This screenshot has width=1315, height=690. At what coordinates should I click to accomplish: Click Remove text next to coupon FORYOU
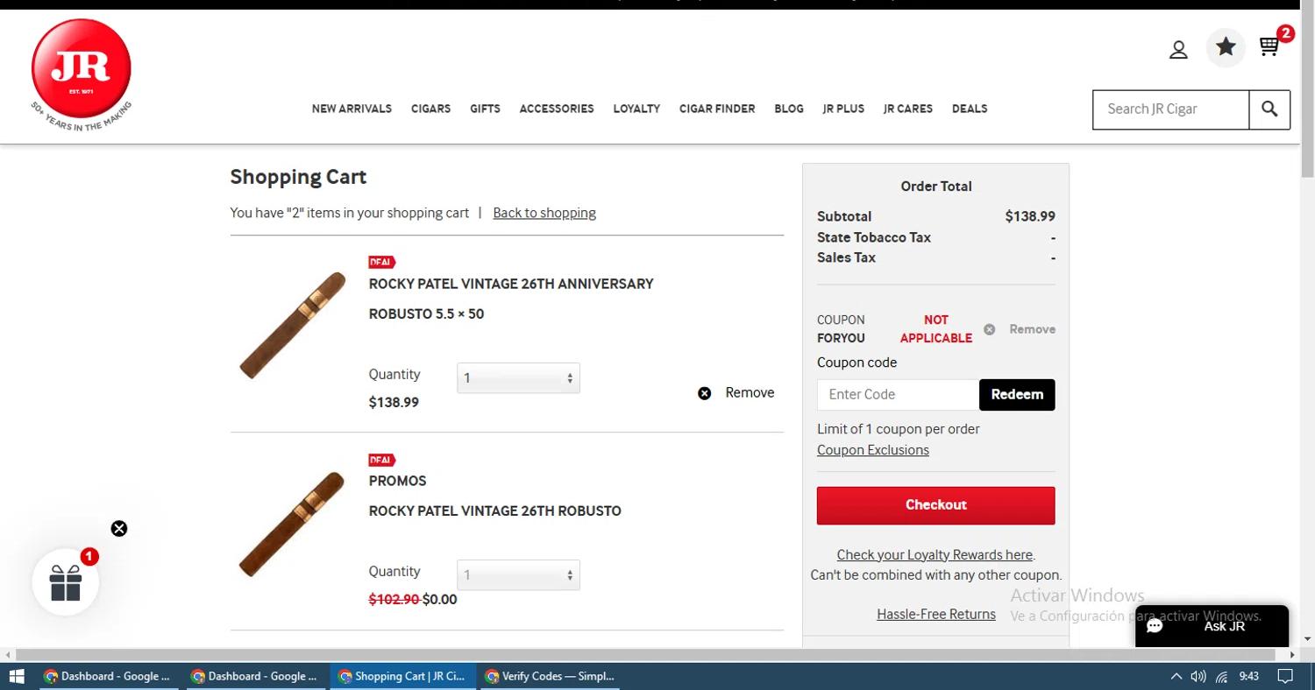(x=1032, y=329)
